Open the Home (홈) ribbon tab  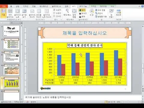click(x=11, y=6)
